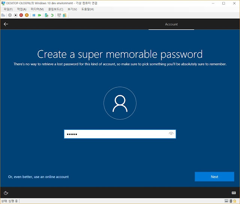Click the VM connection window title icon
Image resolution: width=240 pixels, height=204 pixels.
(x=3, y=3)
